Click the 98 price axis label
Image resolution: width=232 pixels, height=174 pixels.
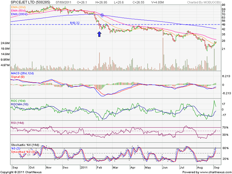[x=223, y=5]
